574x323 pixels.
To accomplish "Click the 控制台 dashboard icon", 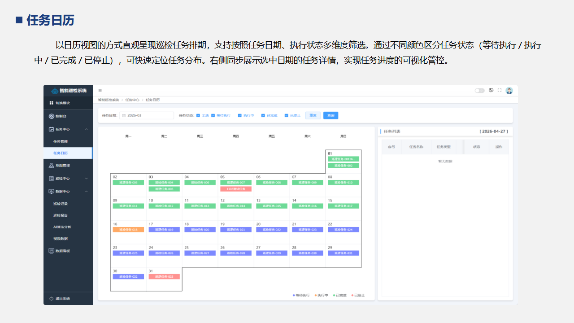I will [x=52, y=116].
